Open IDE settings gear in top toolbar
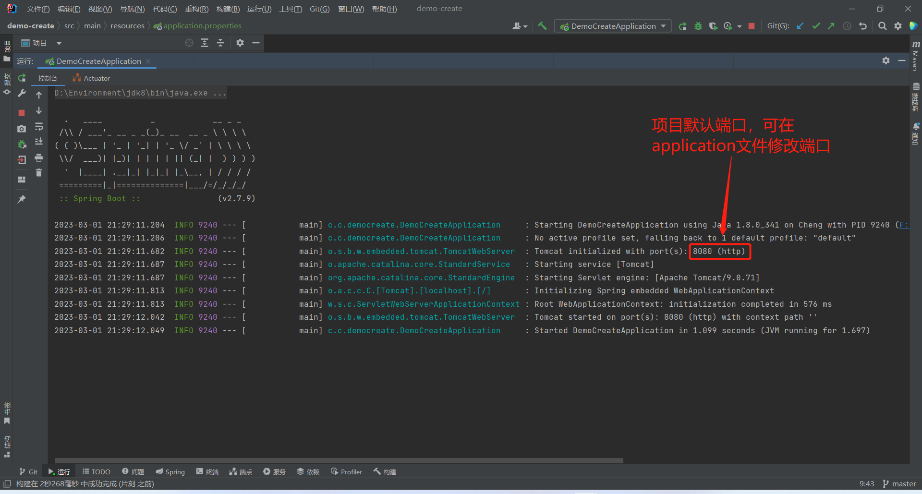Image resolution: width=922 pixels, height=494 pixels. tap(898, 26)
